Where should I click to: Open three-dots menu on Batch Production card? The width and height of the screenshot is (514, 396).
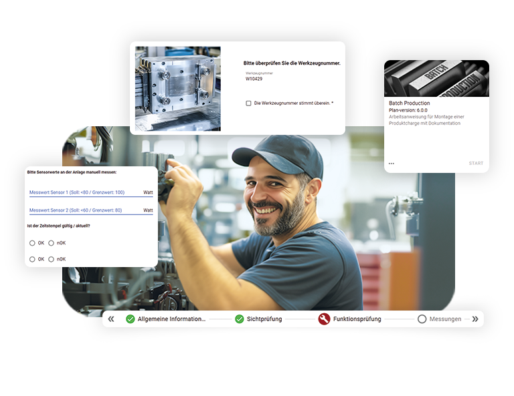392,163
